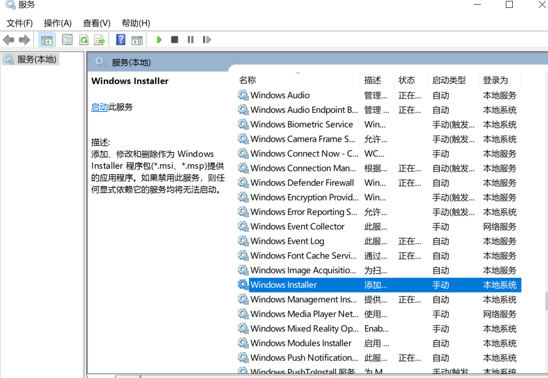The height and width of the screenshot is (378, 548).
Task: Toggle the console tree pane icon
Action: click(x=46, y=39)
